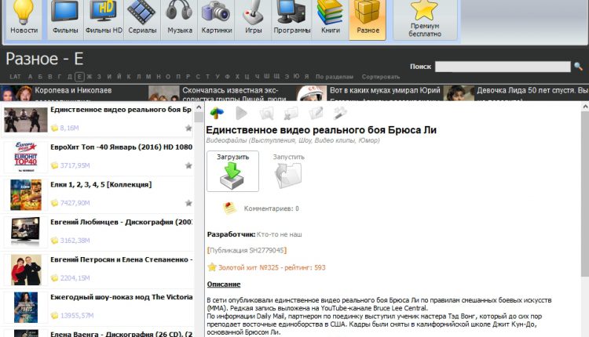
Task: Click left list scrollbar up arrow
Action: [199, 107]
